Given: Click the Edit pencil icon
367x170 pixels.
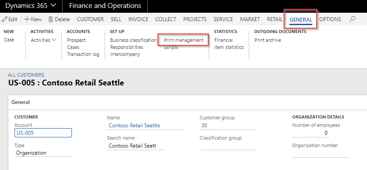Looking at the screenshot, I should tap(4, 19).
